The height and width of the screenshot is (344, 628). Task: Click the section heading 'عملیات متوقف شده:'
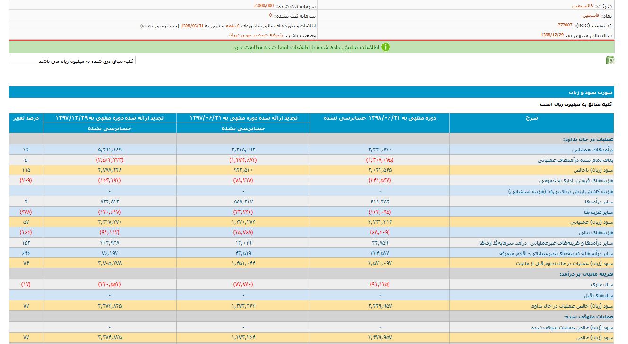click(x=589, y=316)
